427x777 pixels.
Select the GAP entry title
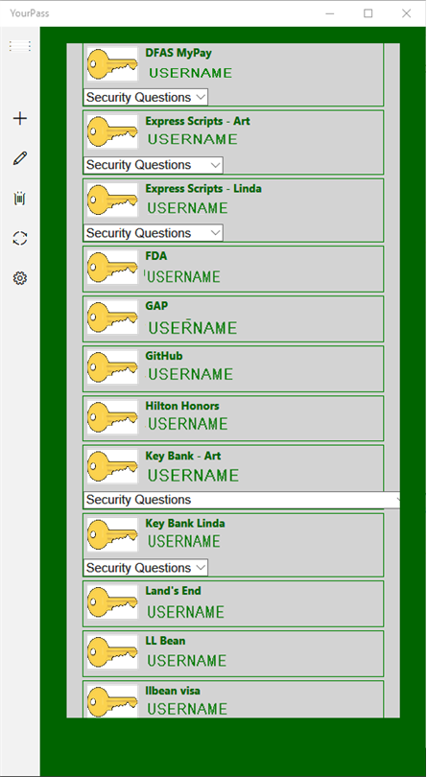point(156,306)
